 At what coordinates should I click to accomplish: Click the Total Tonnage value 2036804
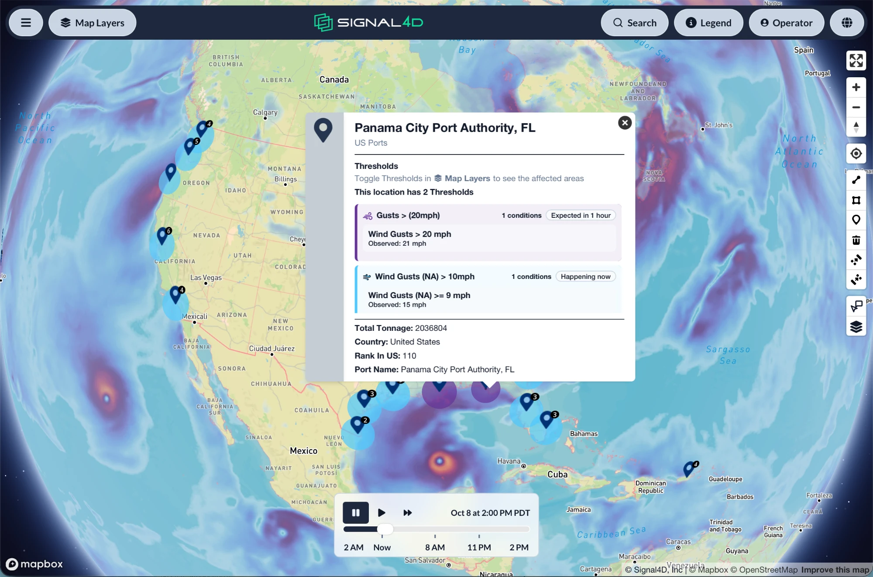click(431, 328)
